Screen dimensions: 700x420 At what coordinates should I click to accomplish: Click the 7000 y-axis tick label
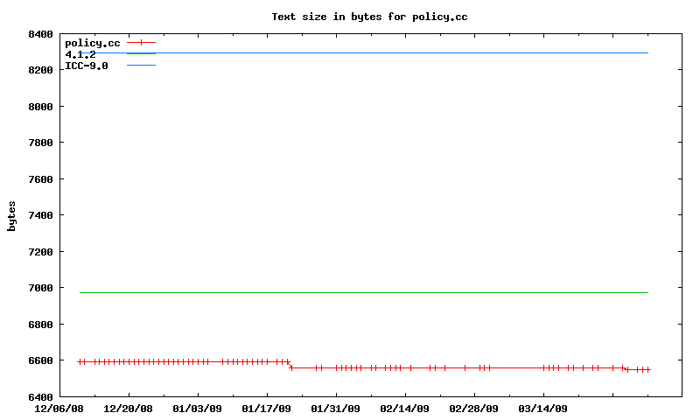click(x=41, y=288)
